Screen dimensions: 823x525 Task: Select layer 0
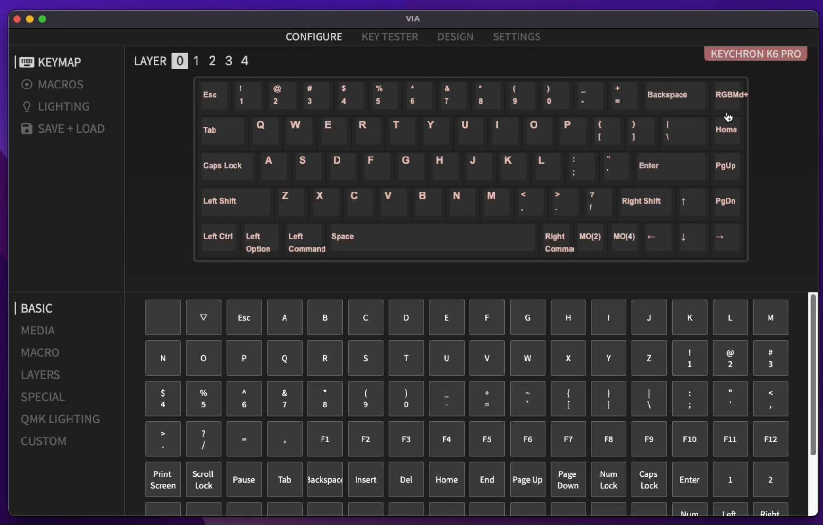(179, 61)
